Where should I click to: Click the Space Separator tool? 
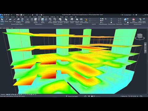(36, 21)
